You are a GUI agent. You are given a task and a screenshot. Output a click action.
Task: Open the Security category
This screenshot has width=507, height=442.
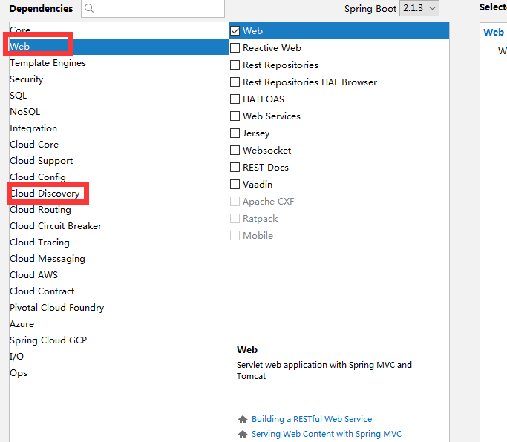(x=119, y=79)
